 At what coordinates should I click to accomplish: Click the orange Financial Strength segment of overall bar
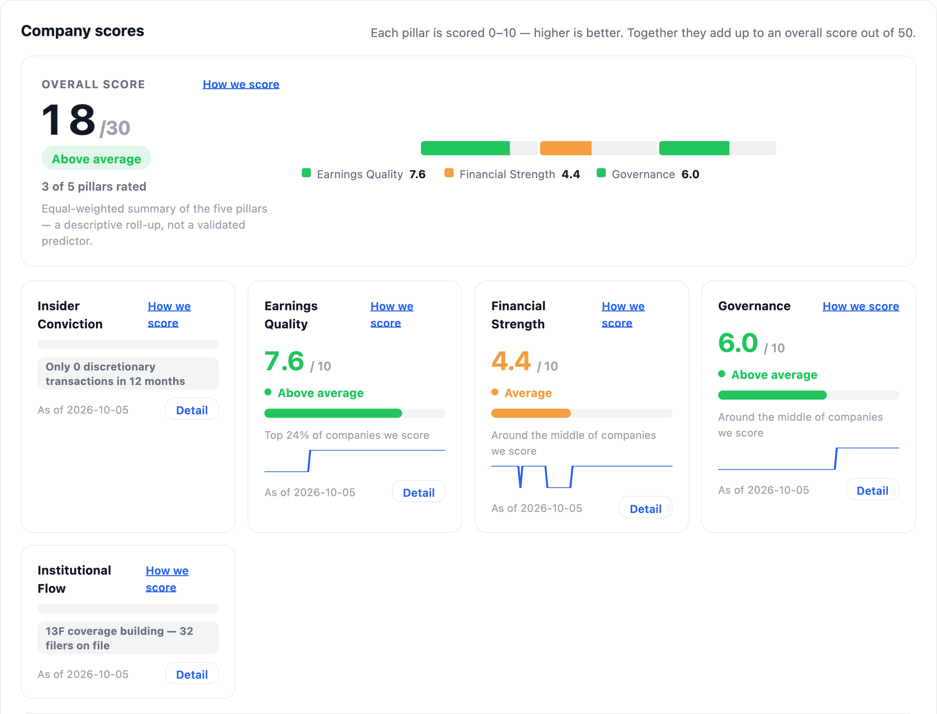pos(565,148)
